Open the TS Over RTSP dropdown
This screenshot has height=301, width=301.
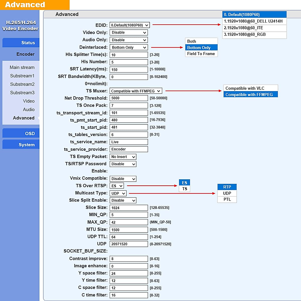117,186
